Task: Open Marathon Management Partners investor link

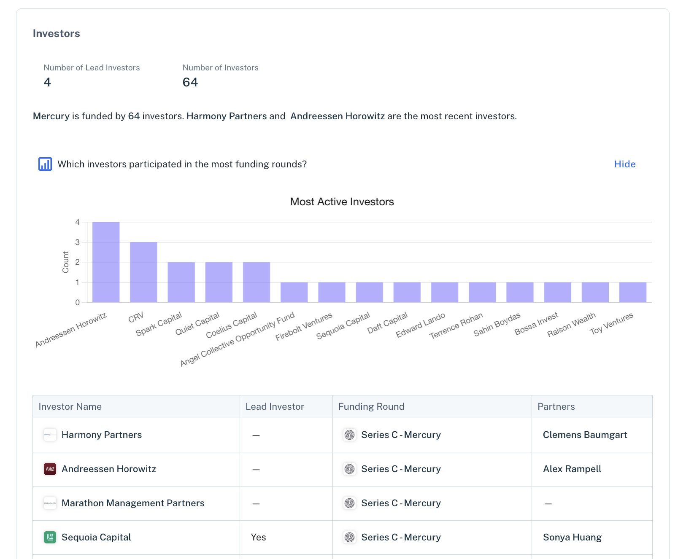Action: click(133, 503)
